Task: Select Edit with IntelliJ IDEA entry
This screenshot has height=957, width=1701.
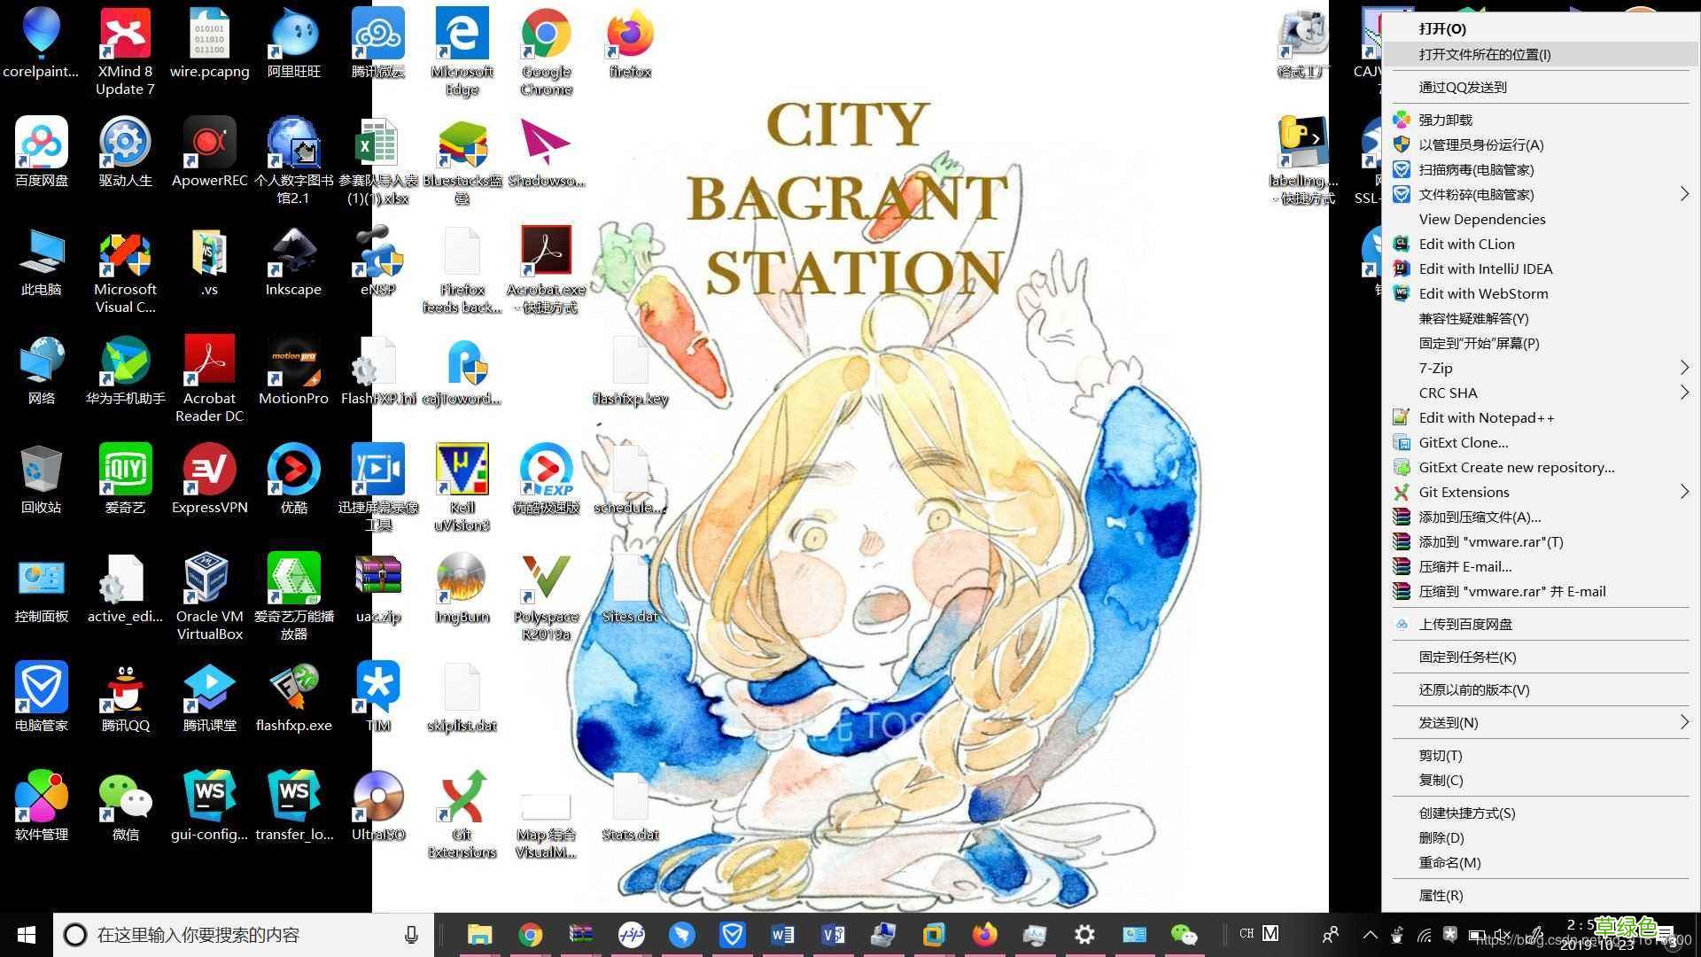Action: (x=1540, y=268)
